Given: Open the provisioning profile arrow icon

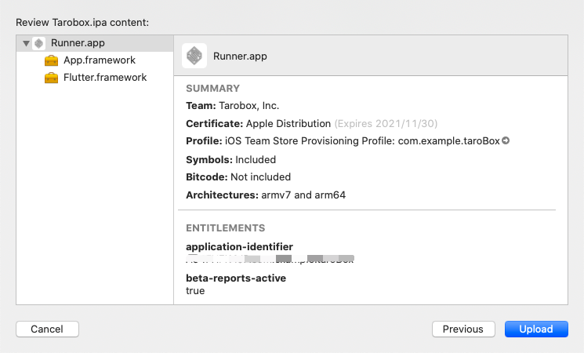Looking at the screenshot, I should tap(506, 140).
